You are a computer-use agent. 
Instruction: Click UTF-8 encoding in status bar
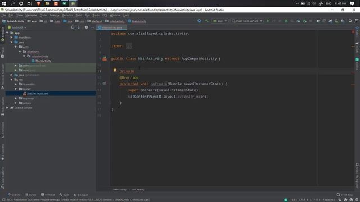[315, 200]
